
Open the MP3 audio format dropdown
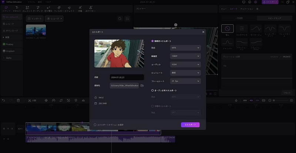point(185,97)
